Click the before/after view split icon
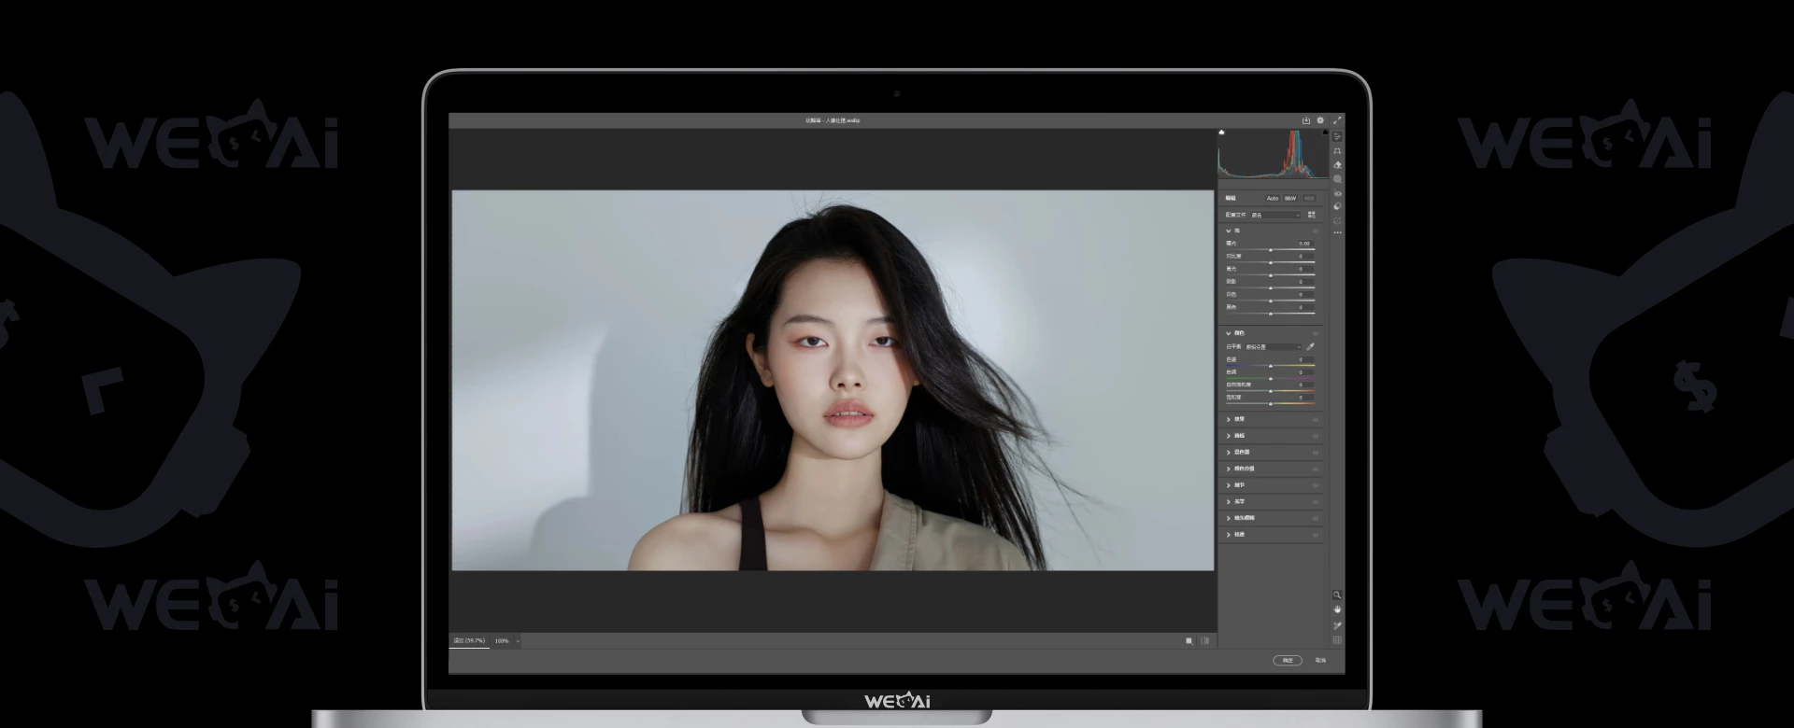This screenshot has width=1794, height=728. (1204, 641)
